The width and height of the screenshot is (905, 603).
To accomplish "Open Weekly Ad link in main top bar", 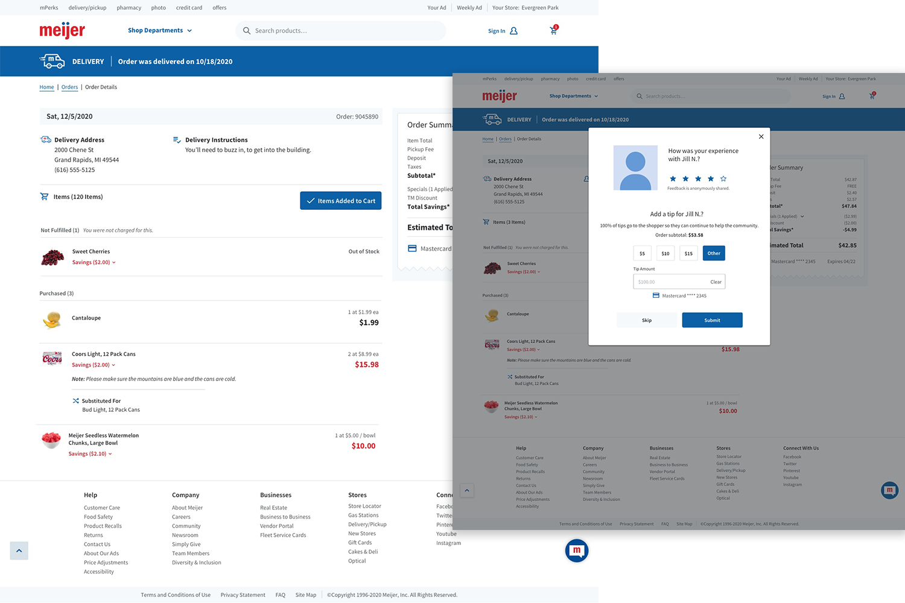I will point(469,8).
